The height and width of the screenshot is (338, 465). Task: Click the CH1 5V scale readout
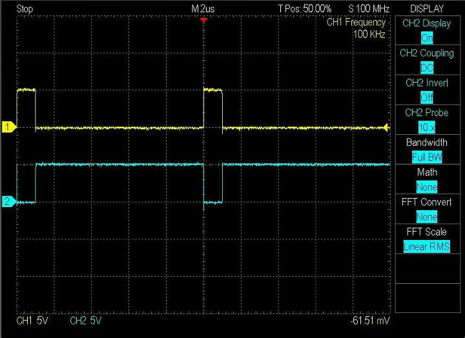coord(32,321)
